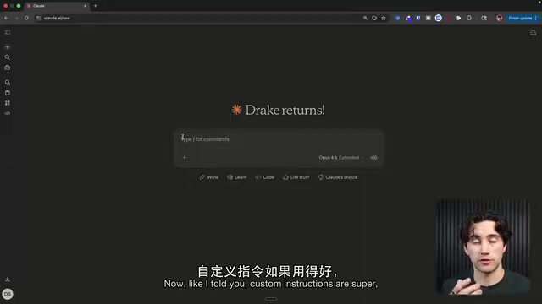Click the attach plus button in prompt box
The height and width of the screenshot is (304, 542).
pos(185,158)
